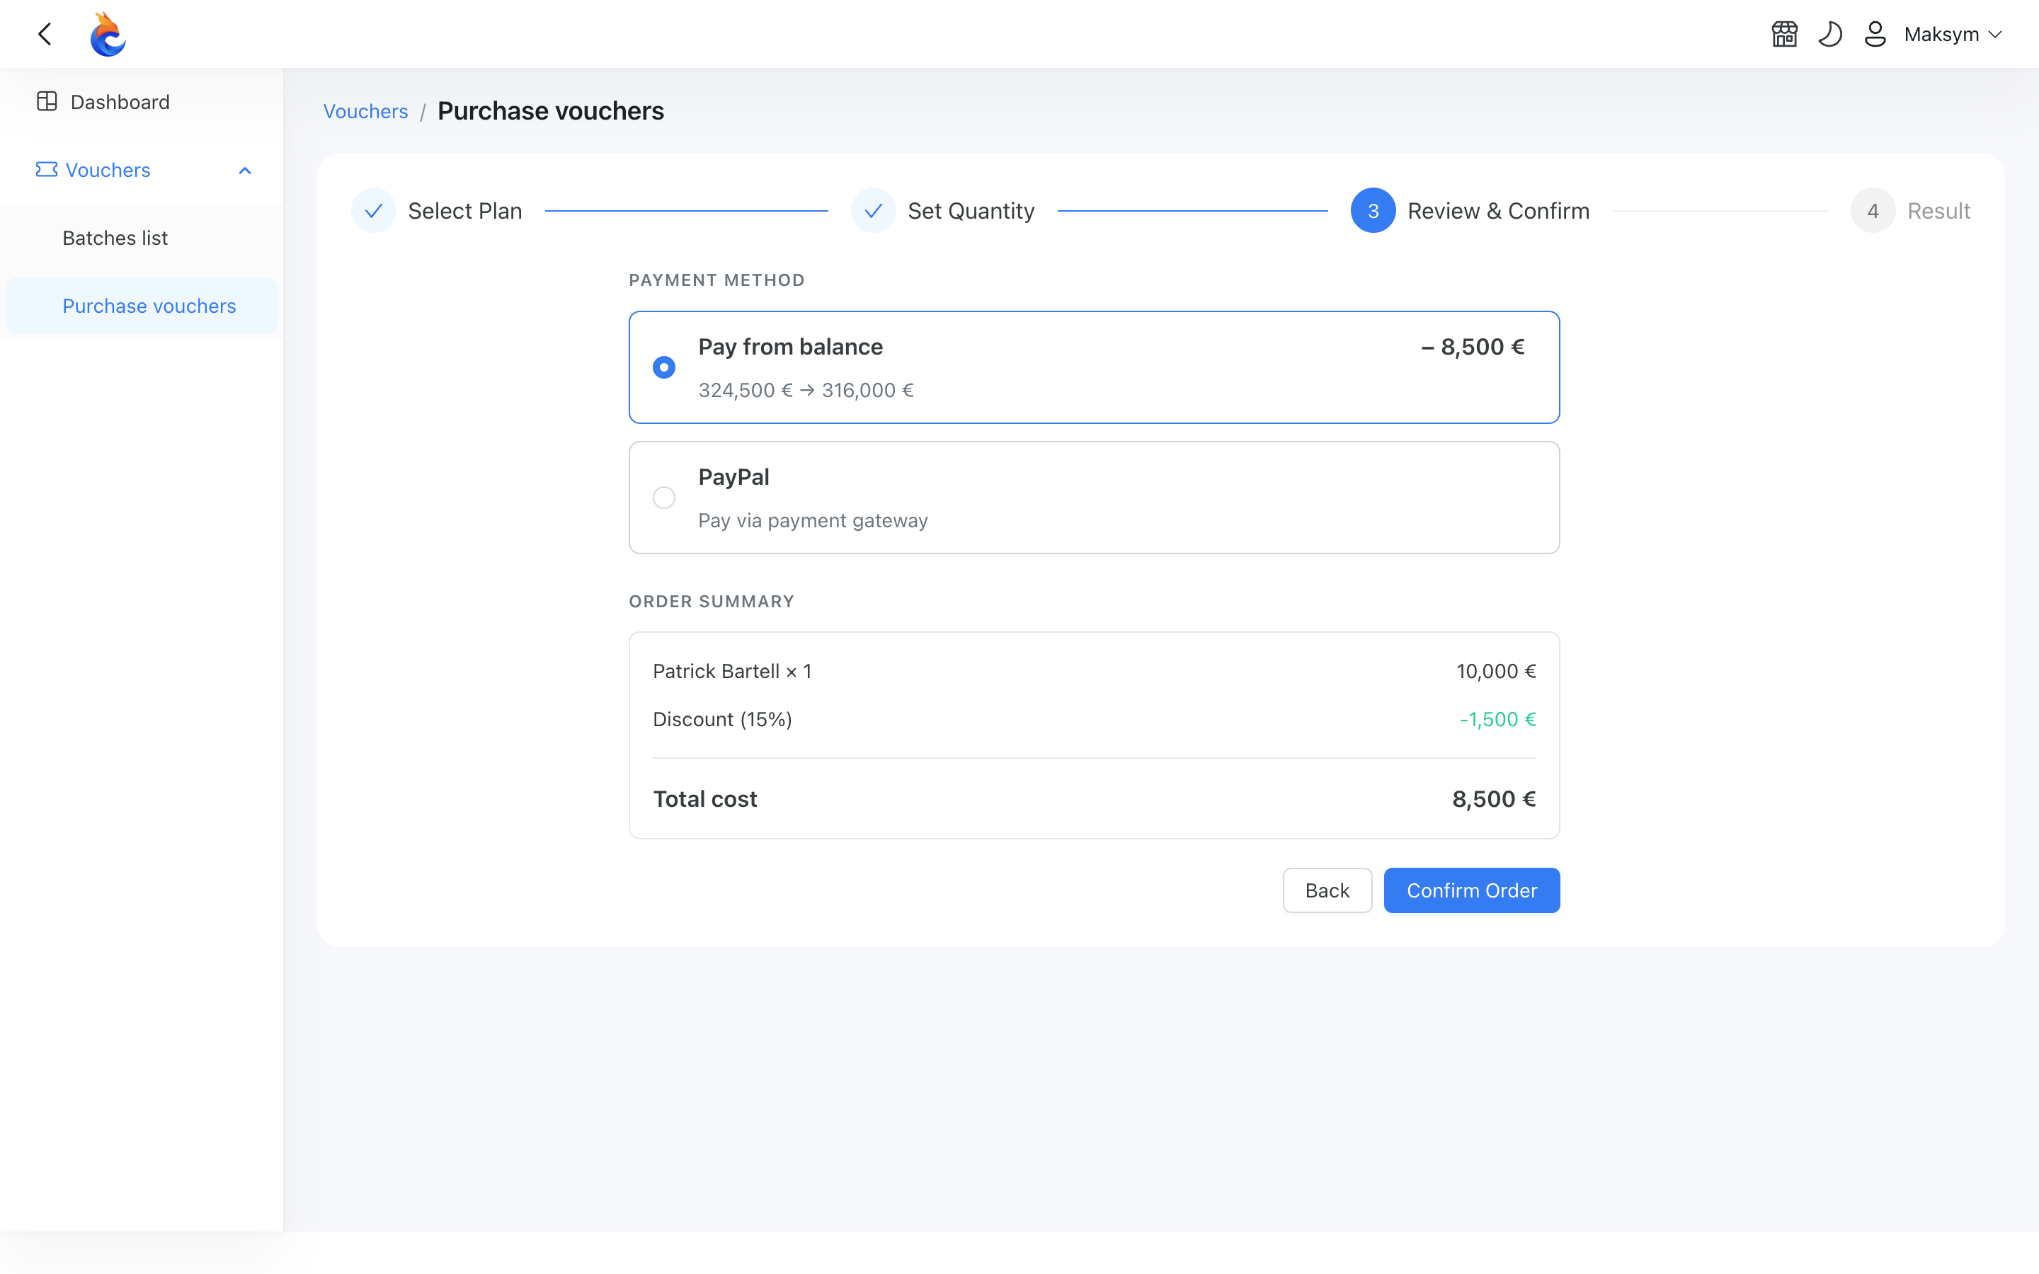The width and height of the screenshot is (2039, 1274).
Task: Click the Patrick Bartell × 1 line
Action: click(x=732, y=671)
